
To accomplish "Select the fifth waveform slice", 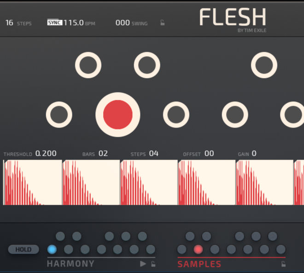I will tap(265, 182).
